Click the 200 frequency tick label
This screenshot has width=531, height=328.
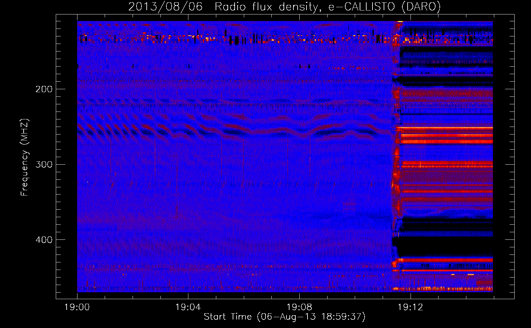(44, 89)
